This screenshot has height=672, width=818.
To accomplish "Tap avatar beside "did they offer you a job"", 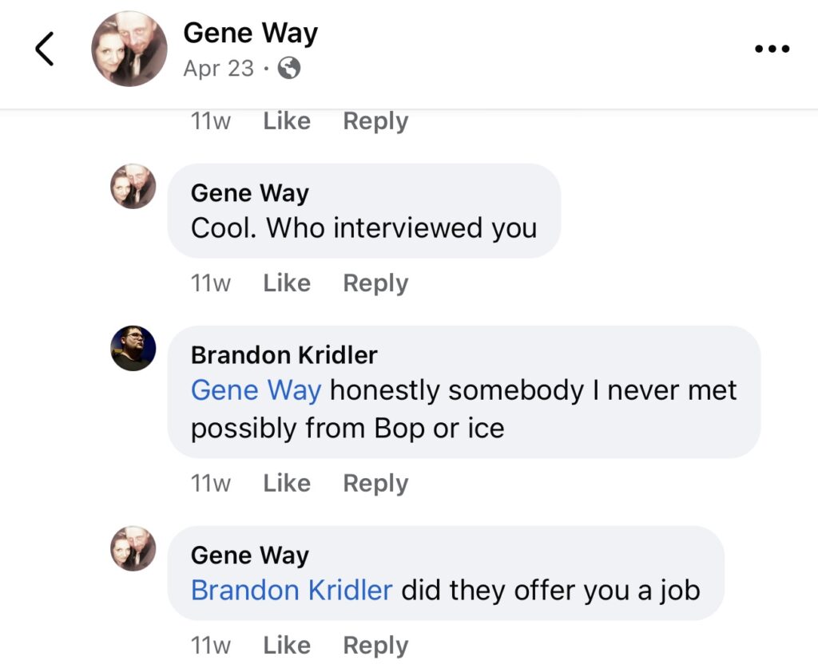I will [x=133, y=548].
